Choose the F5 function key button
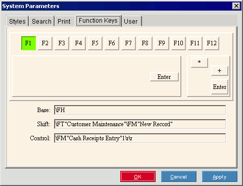This screenshot has height=186, width=243. tap(95, 43)
